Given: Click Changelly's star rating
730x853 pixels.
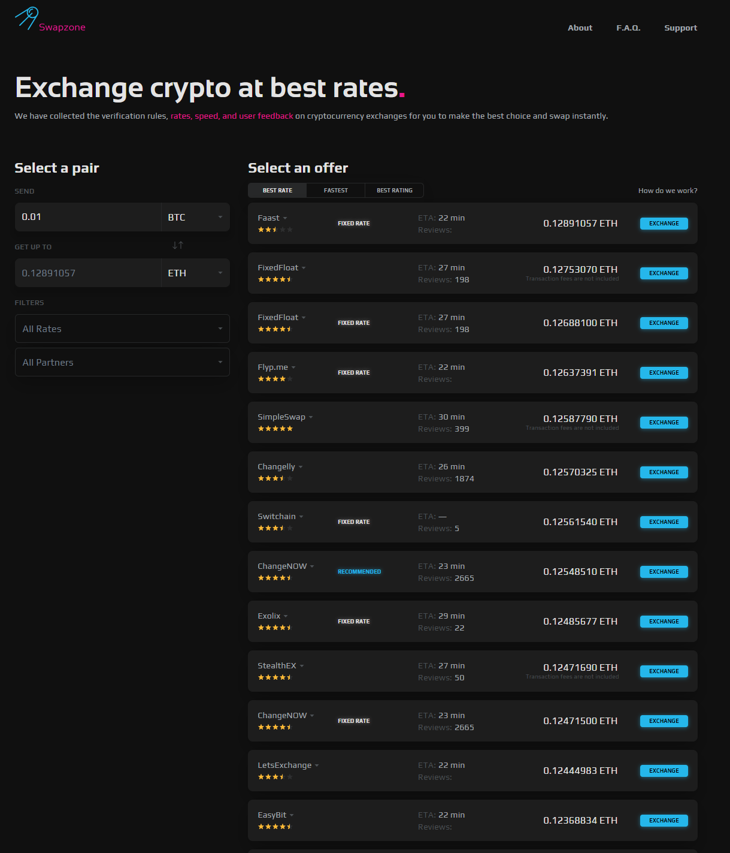Looking at the screenshot, I should 275,478.
